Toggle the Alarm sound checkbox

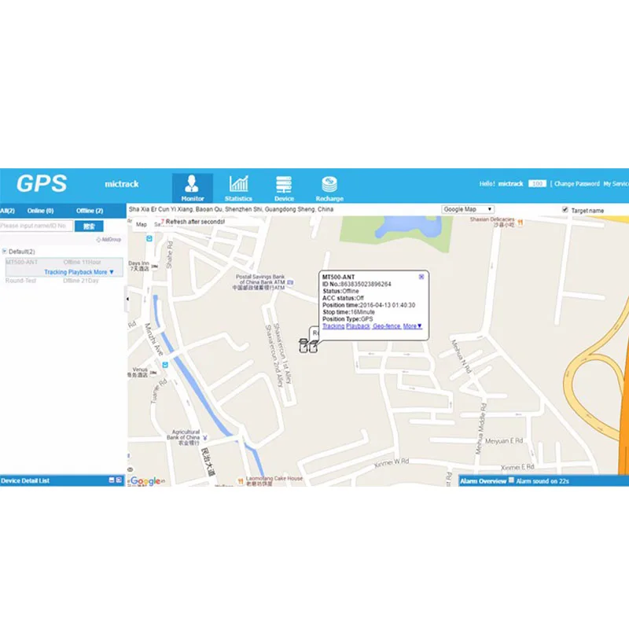tap(511, 480)
